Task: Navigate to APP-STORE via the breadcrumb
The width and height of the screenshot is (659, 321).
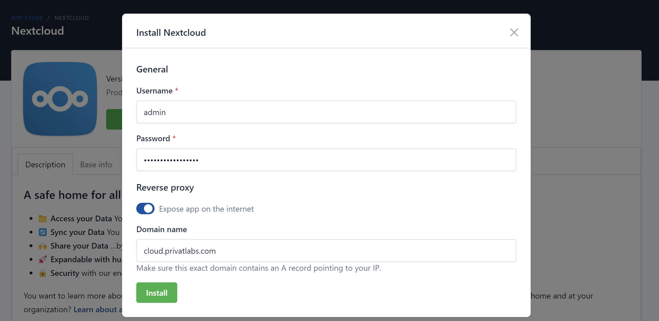Action: tap(27, 18)
